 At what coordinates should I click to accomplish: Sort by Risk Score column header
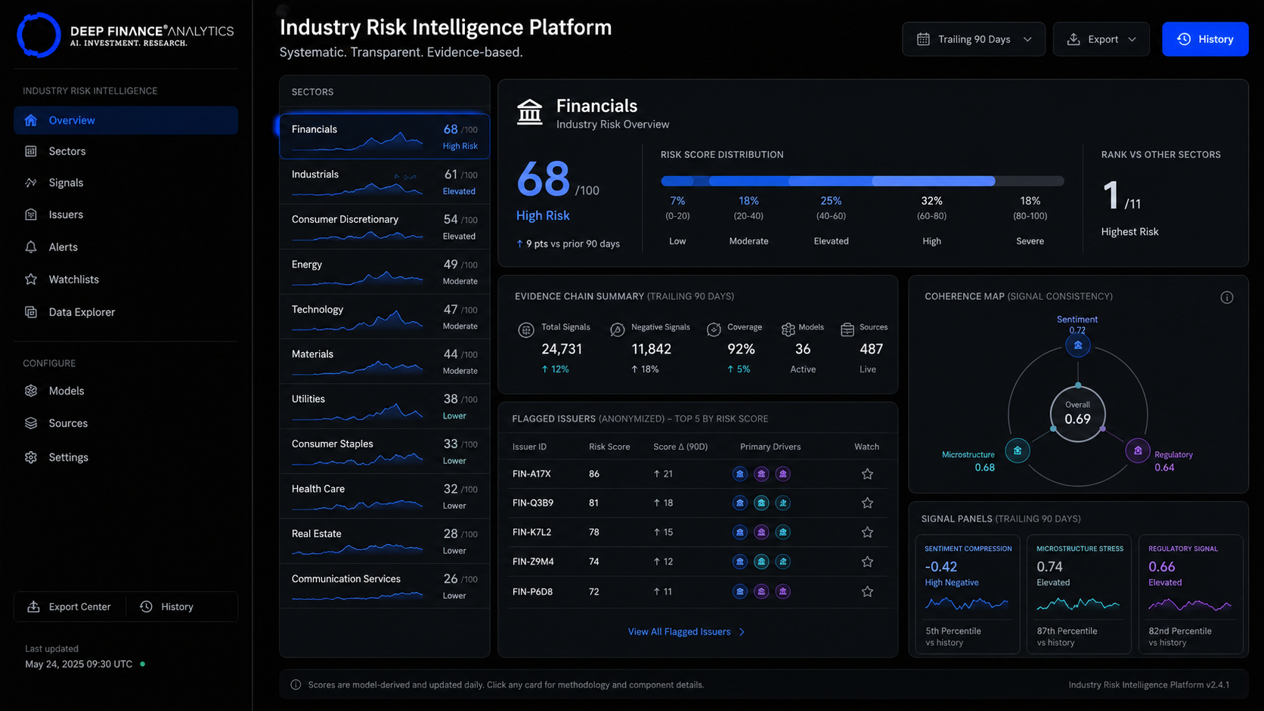(x=609, y=447)
